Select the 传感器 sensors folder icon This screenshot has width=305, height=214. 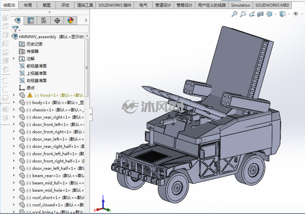pos(22,51)
